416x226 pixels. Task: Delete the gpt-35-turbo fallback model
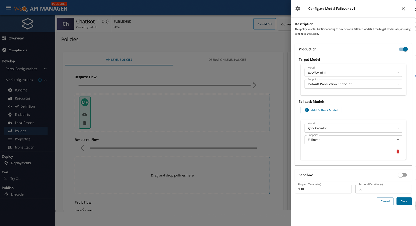[398, 151]
